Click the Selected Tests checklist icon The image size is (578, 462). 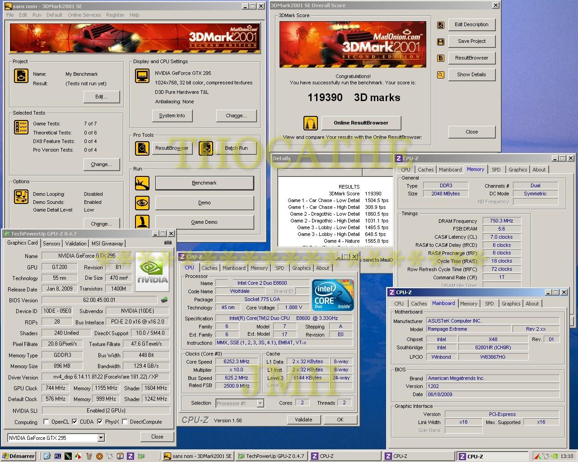pyautogui.click(x=21, y=127)
